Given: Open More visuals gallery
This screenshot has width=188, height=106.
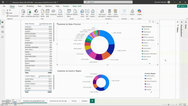Looking at the screenshot, I should pos(93,13).
